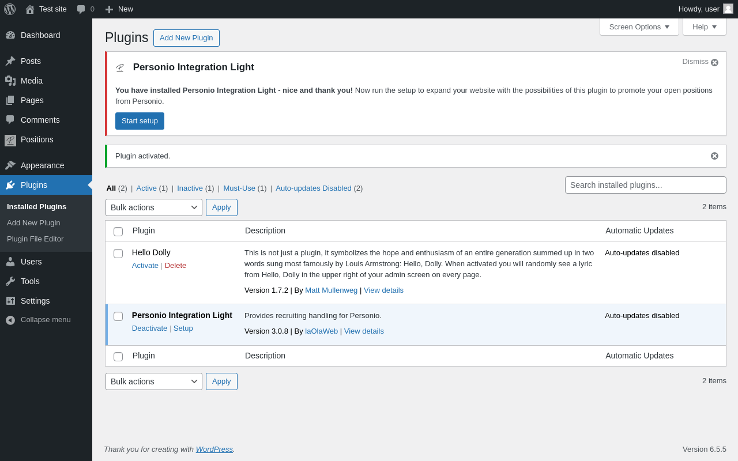Viewport: 738px width, 461px height.
Task: Expand the Help tab
Action: tap(704, 27)
